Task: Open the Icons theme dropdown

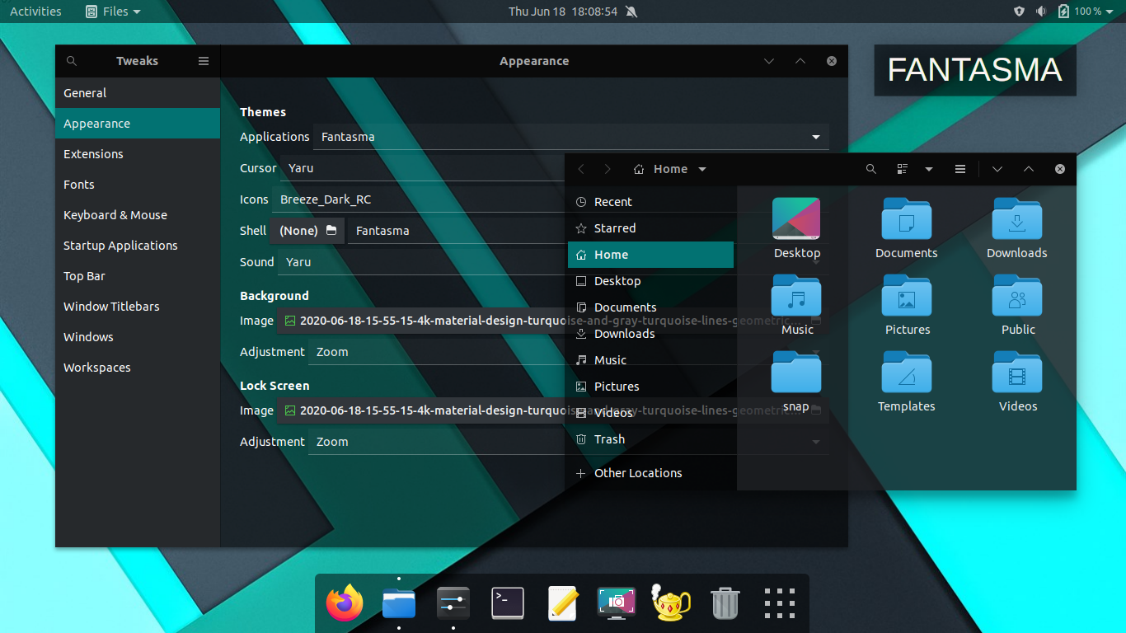Action: tap(551, 199)
